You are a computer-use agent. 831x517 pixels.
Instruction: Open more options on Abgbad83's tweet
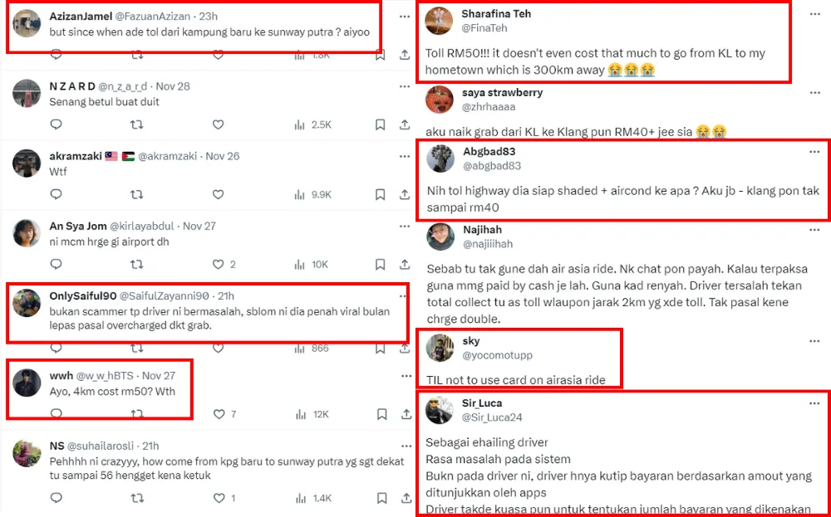coord(814,152)
